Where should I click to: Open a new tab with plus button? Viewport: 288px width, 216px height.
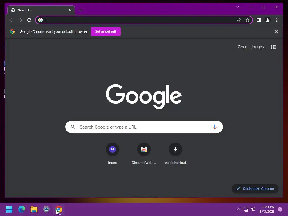[81, 10]
